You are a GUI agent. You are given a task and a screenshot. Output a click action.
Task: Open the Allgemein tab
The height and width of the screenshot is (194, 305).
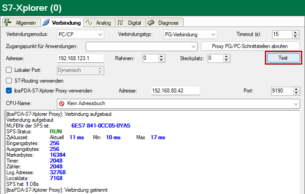coord(22,22)
